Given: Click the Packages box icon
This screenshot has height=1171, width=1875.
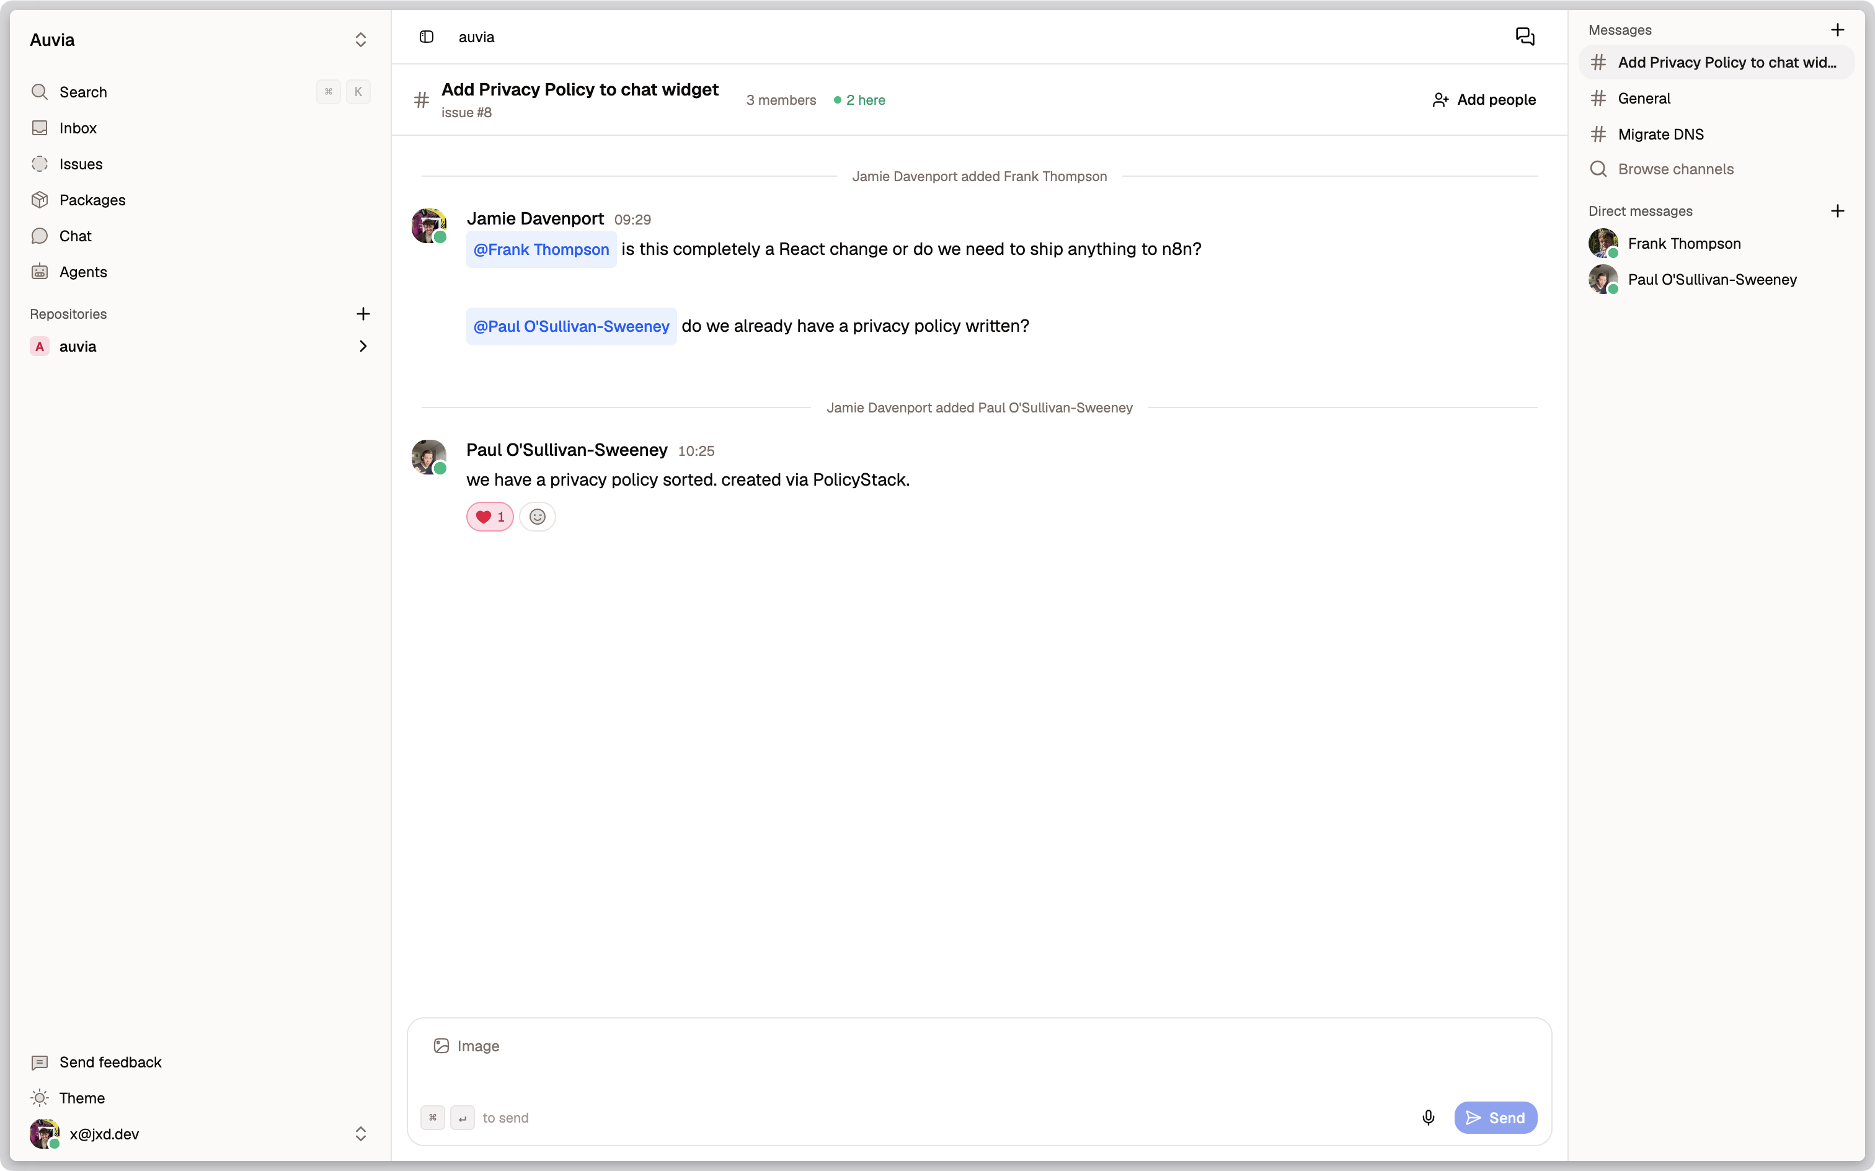Looking at the screenshot, I should (x=40, y=200).
